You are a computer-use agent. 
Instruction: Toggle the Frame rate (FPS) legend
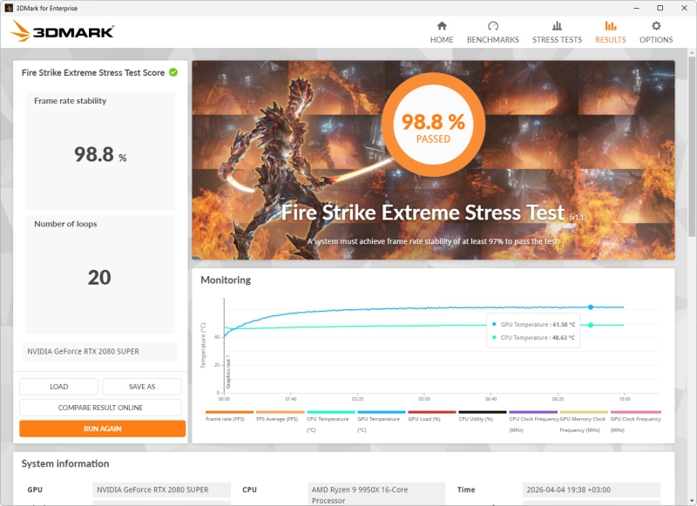229,416
